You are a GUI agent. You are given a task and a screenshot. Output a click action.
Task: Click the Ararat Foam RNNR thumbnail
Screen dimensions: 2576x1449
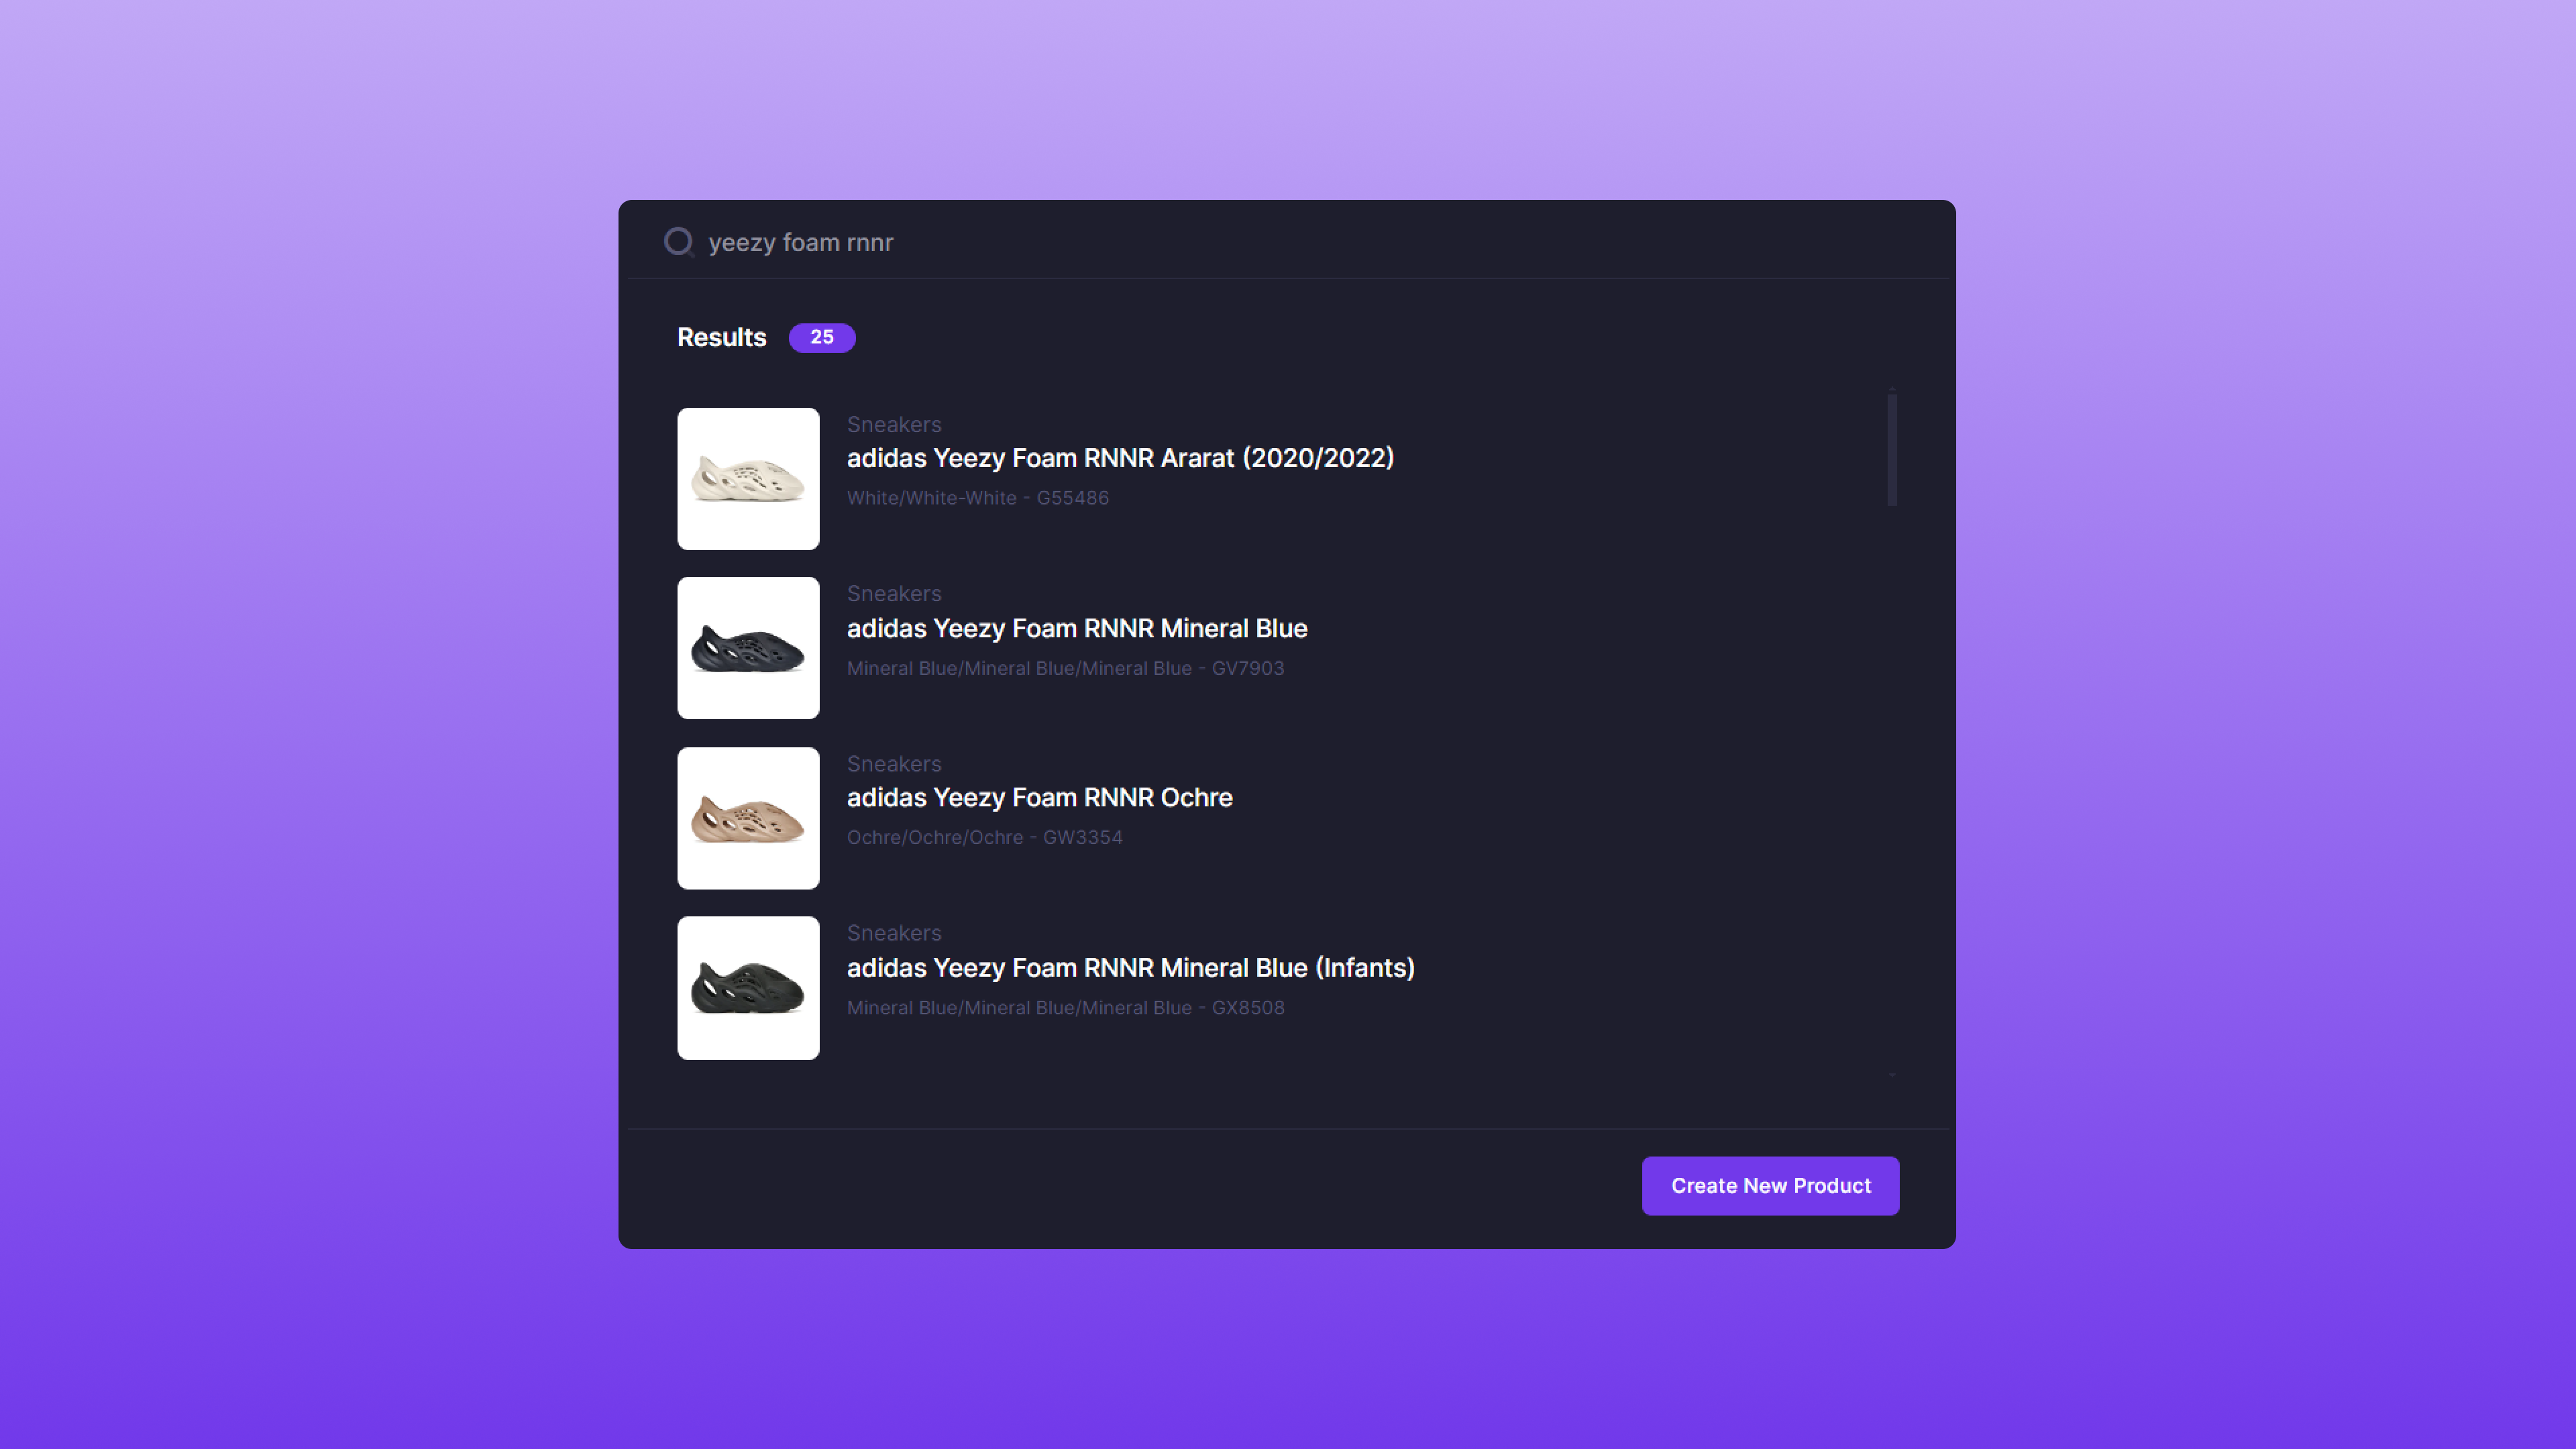point(748,478)
